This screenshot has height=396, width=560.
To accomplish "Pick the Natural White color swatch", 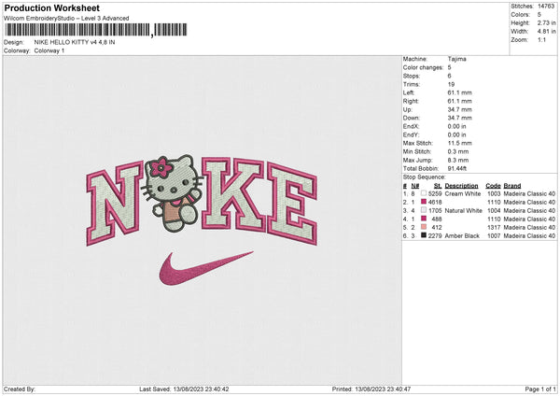I will (x=424, y=210).
